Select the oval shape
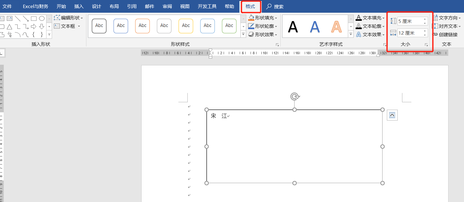 click(42, 19)
